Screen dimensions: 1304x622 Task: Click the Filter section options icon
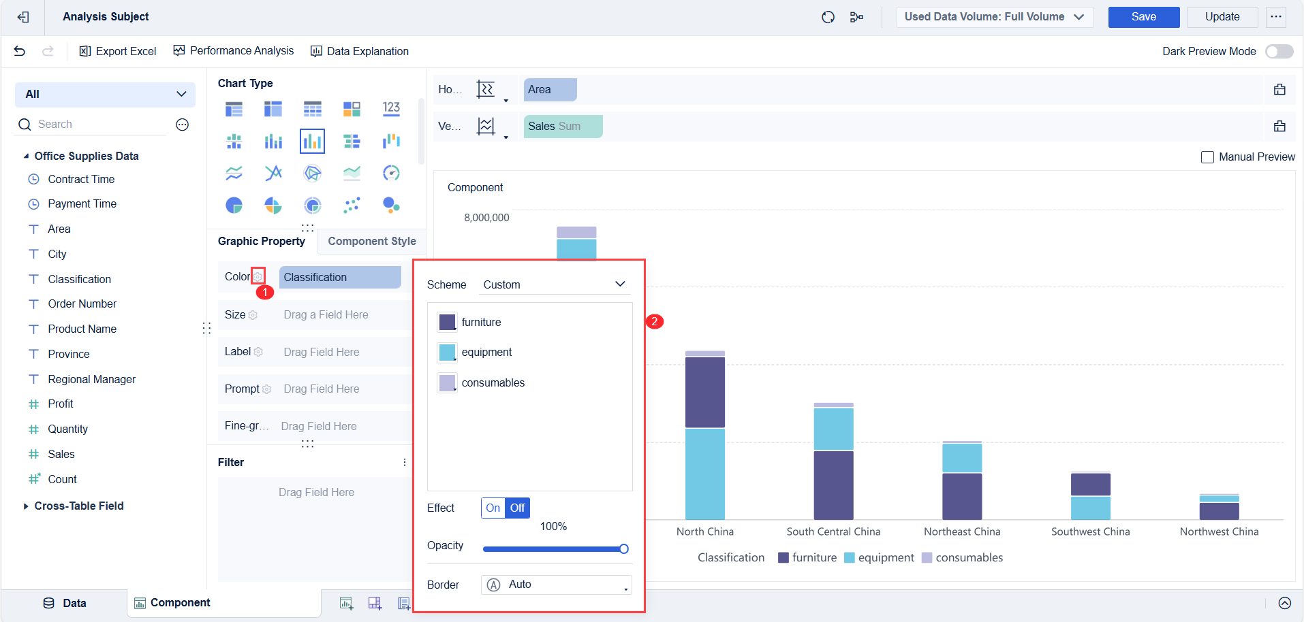point(405,462)
